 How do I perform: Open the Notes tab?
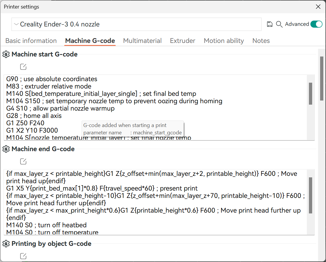pos(261,41)
